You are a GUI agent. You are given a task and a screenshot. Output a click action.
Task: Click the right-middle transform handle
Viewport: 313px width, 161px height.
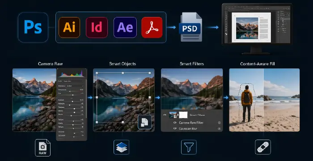150,97
